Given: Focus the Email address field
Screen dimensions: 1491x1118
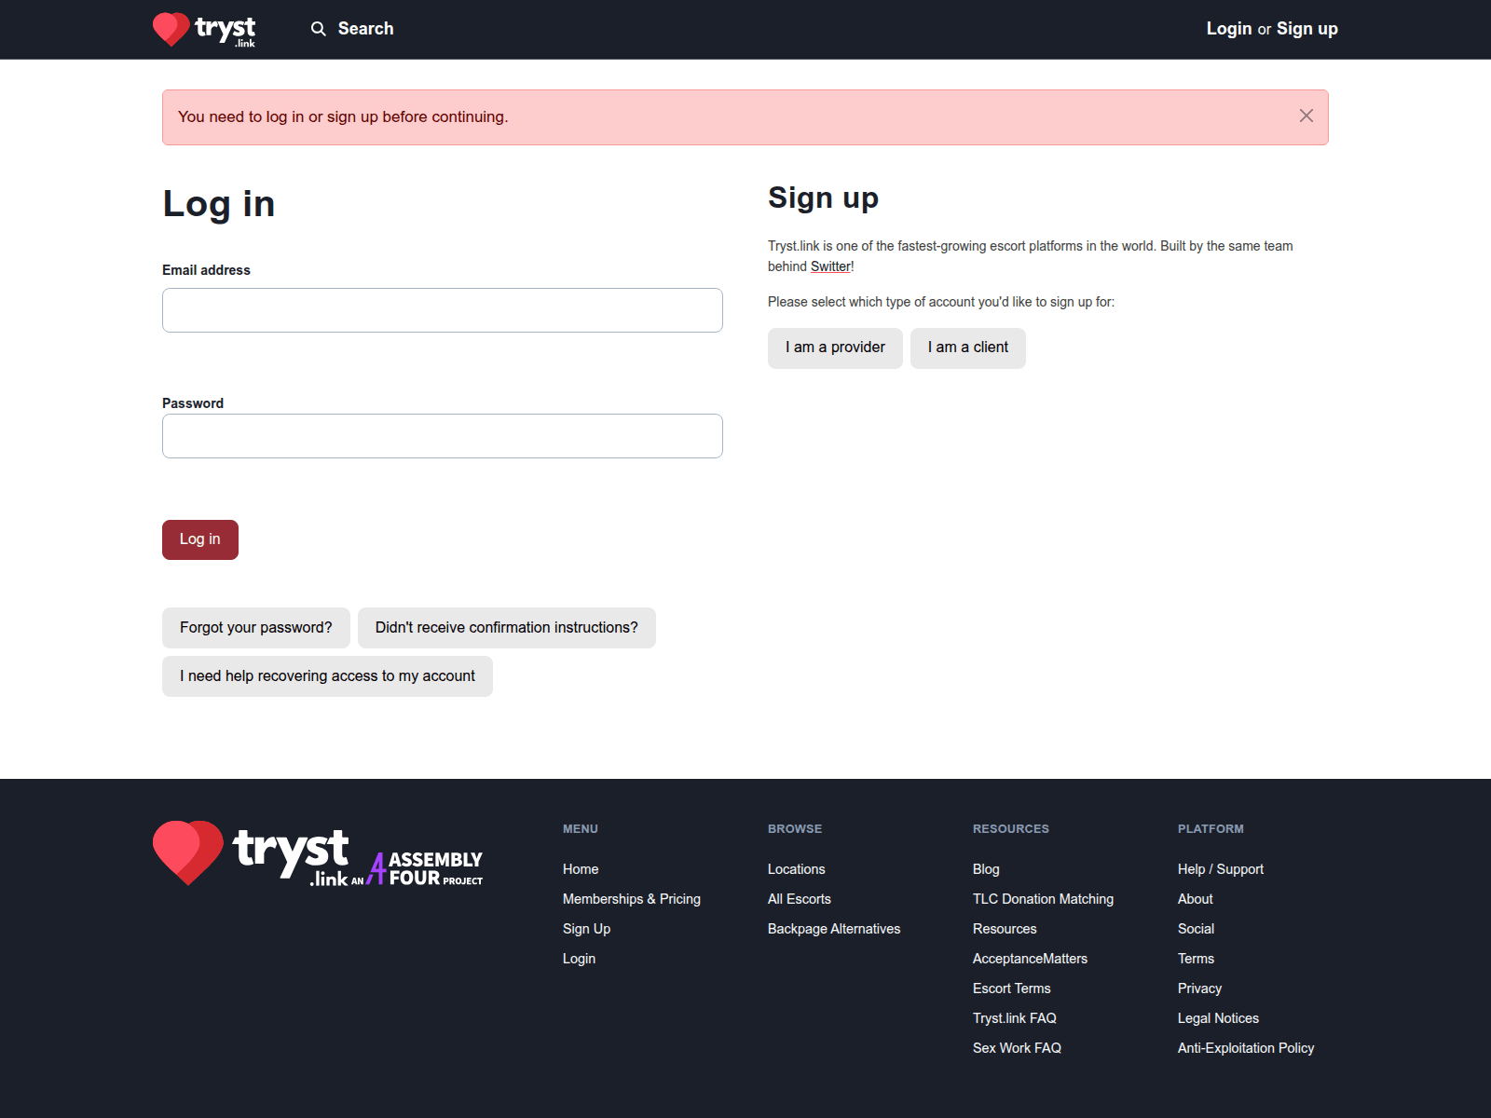Looking at the screenshot, I should (x=443, y=310).
